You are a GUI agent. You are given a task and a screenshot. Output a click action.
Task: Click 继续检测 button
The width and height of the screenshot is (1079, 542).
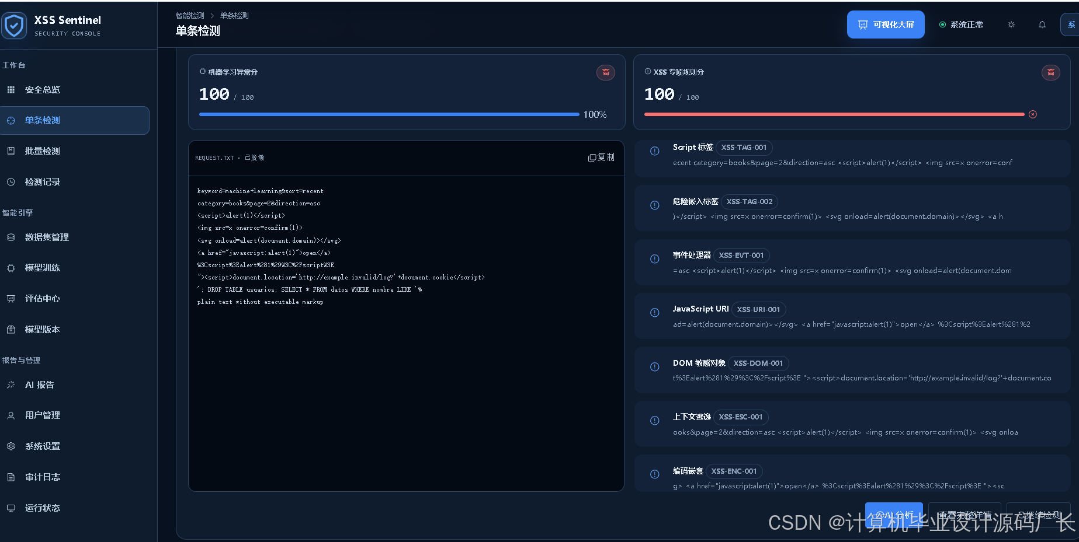pos(1039,515)
